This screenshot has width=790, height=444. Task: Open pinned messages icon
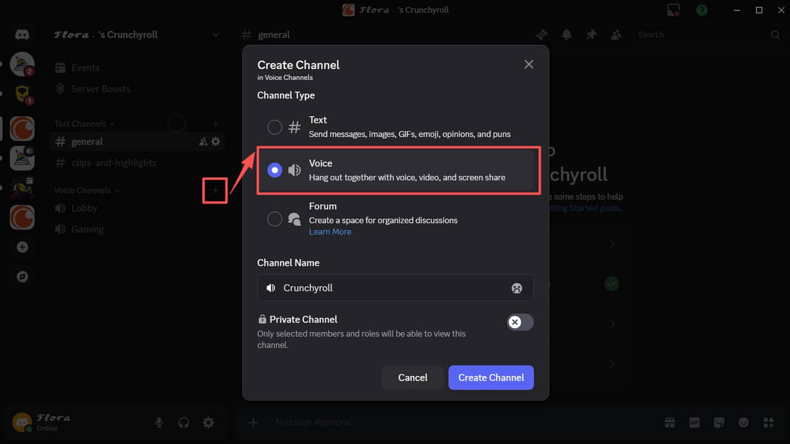[x=591, y=35]
